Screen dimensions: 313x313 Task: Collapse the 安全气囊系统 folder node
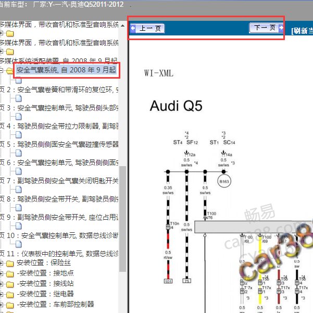click(x=1, y=70)
